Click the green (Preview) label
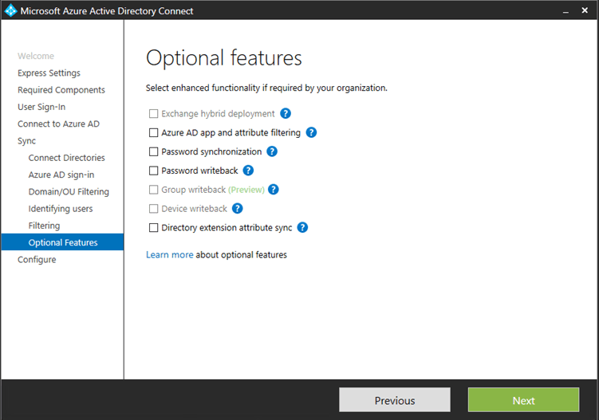 [x=246, y=190]
